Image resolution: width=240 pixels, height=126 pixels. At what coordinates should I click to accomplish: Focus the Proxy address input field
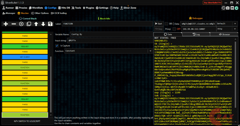(x=199, y=29)
